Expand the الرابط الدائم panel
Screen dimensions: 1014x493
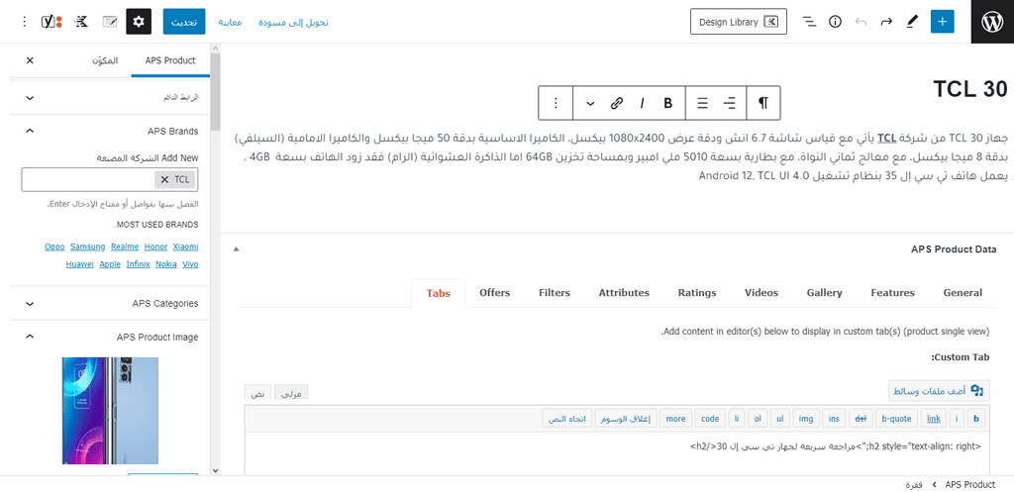[x=110, y=98]
